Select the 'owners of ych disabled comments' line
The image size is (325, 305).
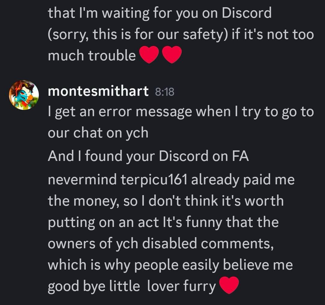tap(161, 243)
